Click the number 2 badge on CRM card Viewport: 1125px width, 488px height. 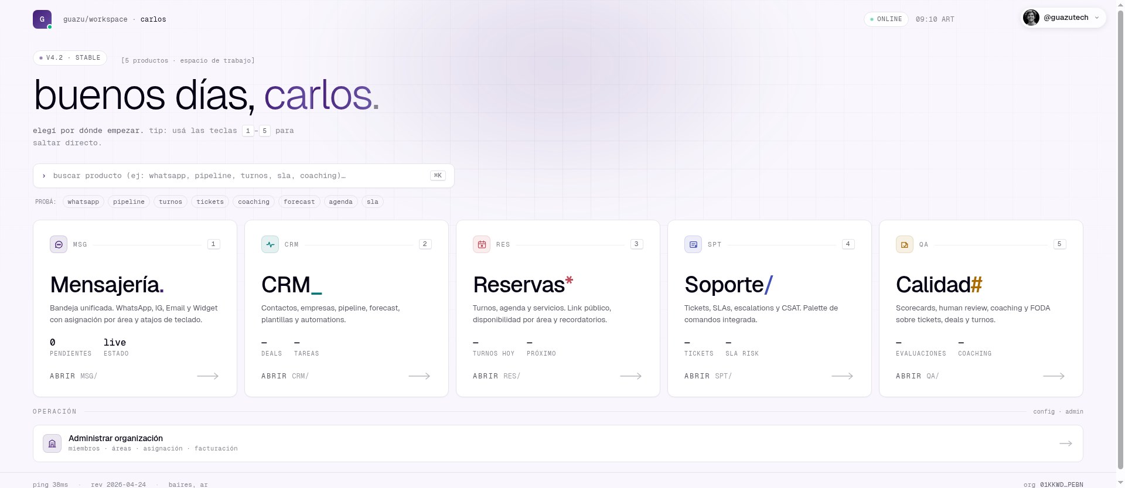(425, 244)
